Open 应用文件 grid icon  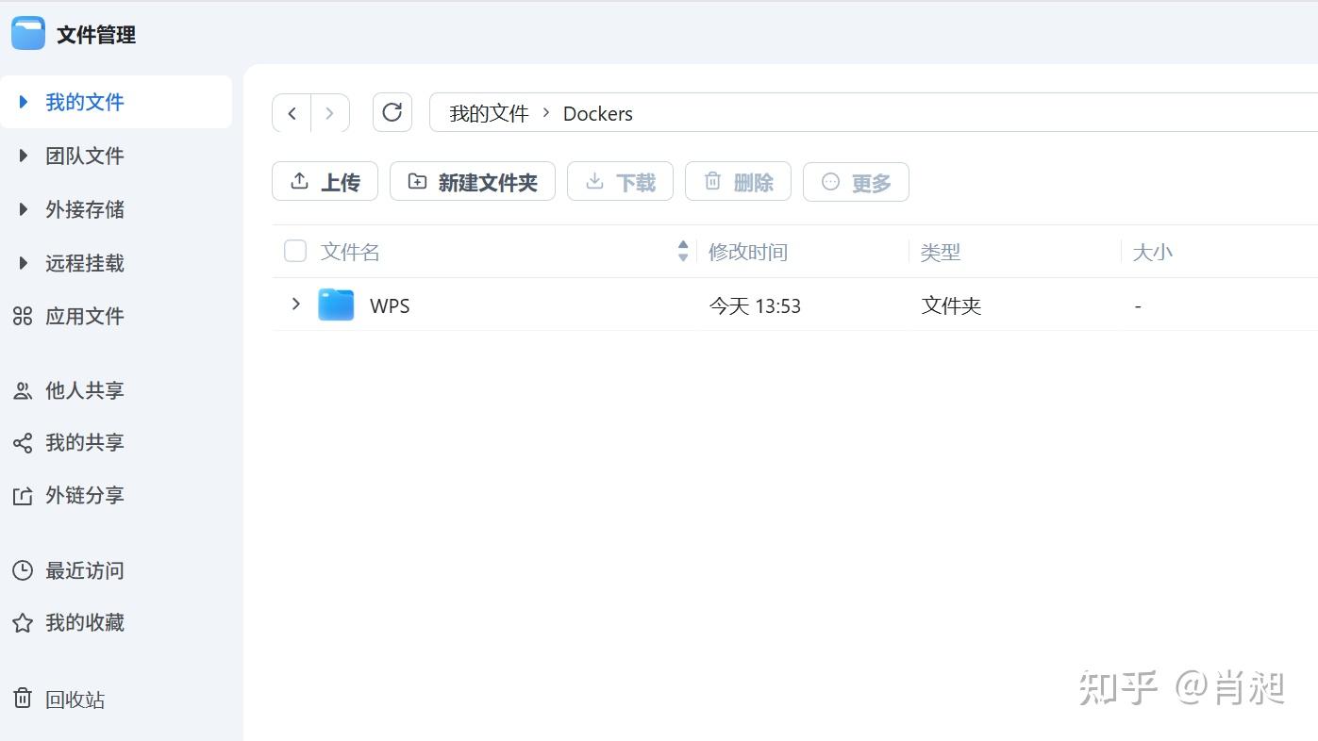23,317
